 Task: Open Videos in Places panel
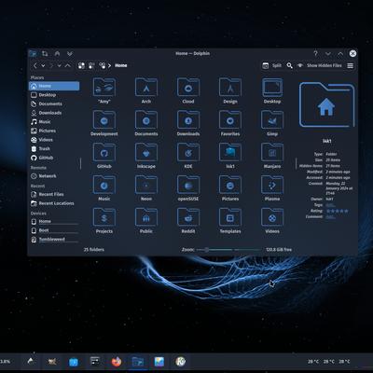coord(54,140)
